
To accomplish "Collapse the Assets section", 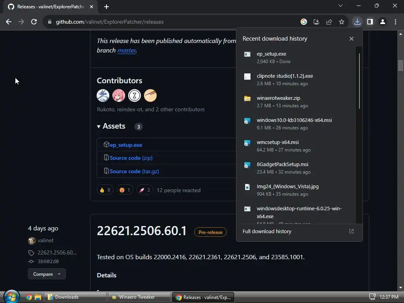I will 111,126.
